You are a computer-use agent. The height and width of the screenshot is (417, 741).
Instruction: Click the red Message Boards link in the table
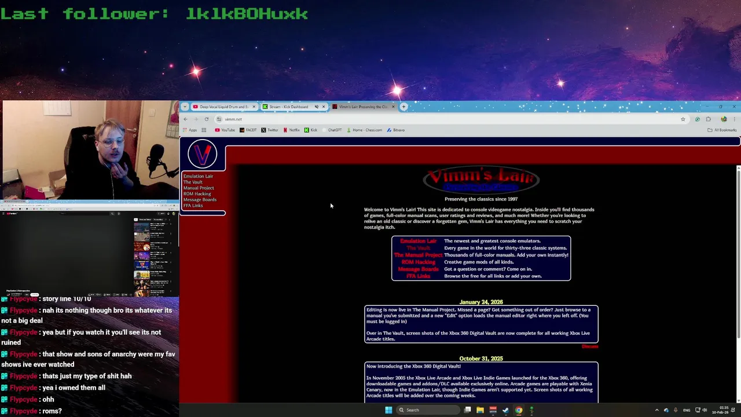pyautogui.click(x=418, y=269)
